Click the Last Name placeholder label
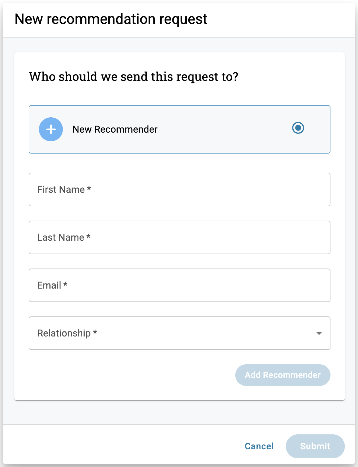The width and height of the screenshot is (358, 467). click(x=61, y=237)
